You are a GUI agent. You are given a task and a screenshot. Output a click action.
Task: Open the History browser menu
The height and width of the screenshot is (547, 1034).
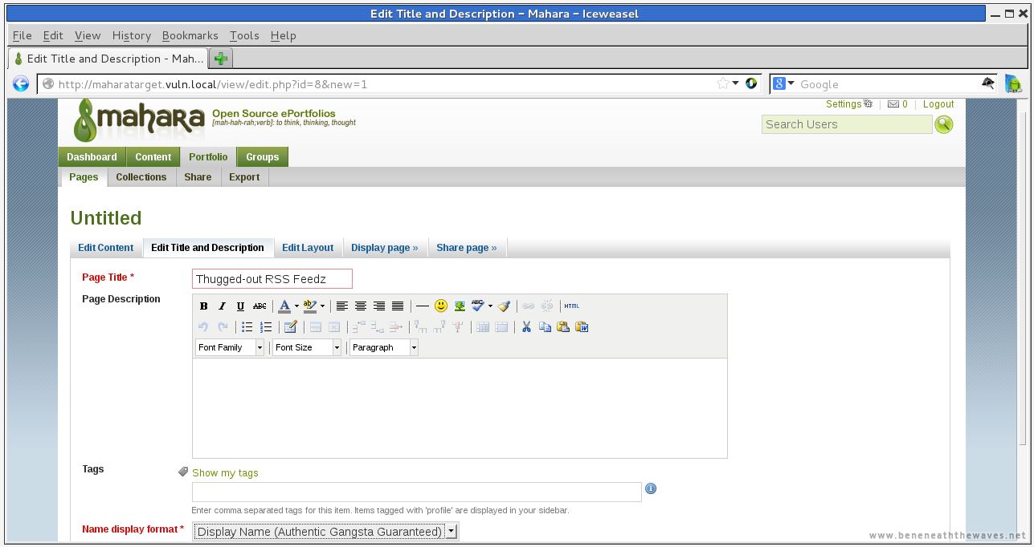[x=132, y=35]
